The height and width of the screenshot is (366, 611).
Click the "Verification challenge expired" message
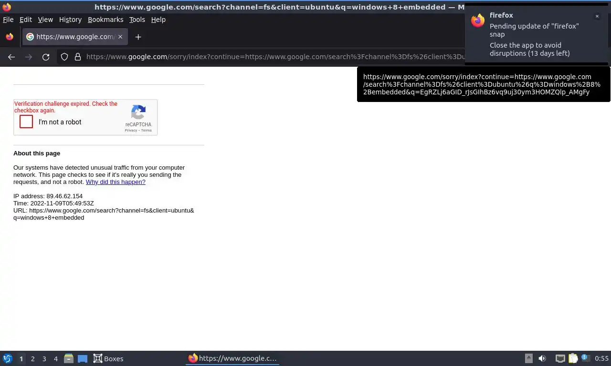(x=66, y=107)
